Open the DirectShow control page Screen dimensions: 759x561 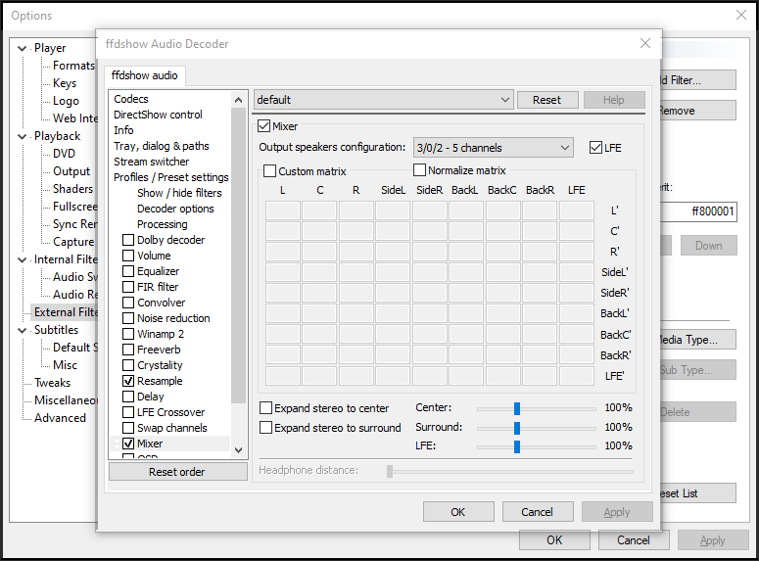(x=158, y=115)
